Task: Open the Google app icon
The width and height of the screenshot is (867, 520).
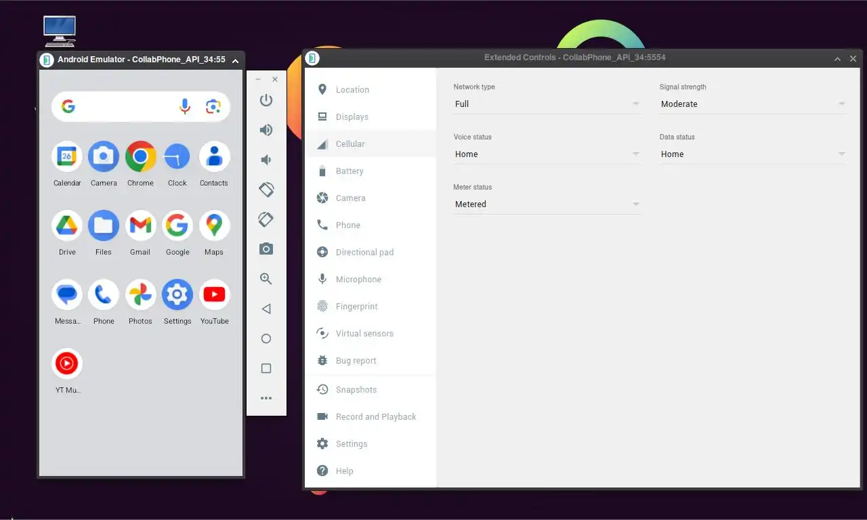Action: [x=177, y=226]
